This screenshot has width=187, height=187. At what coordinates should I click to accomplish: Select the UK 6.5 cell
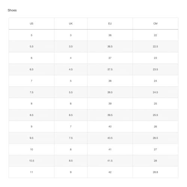(71, 115)
